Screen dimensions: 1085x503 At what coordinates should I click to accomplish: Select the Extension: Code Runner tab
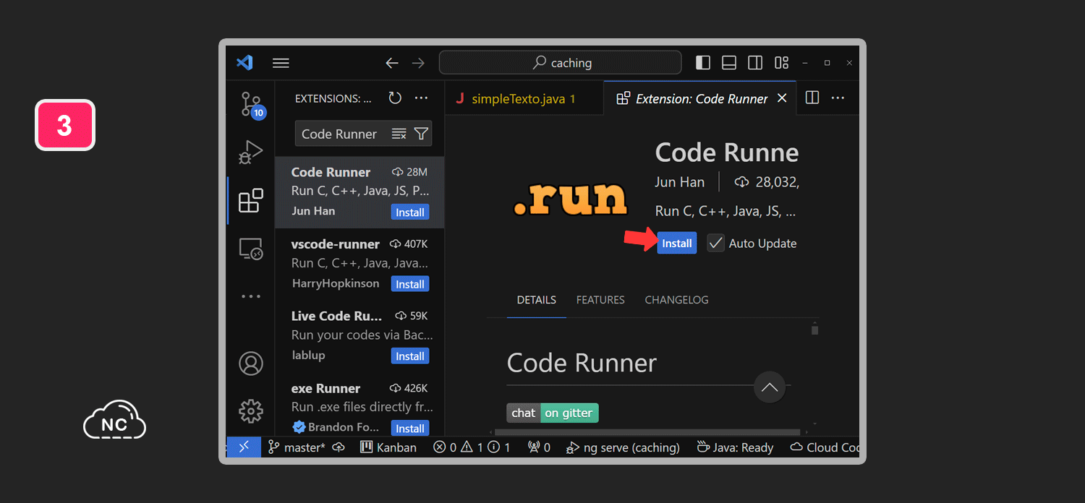tap(699, 98)
